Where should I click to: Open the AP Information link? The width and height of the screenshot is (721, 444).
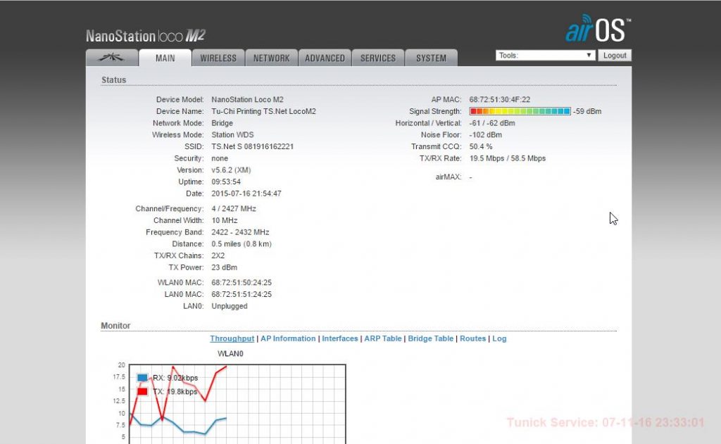(288, 338)
